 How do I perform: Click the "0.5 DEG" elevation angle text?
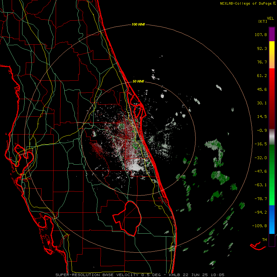[151, 275]
